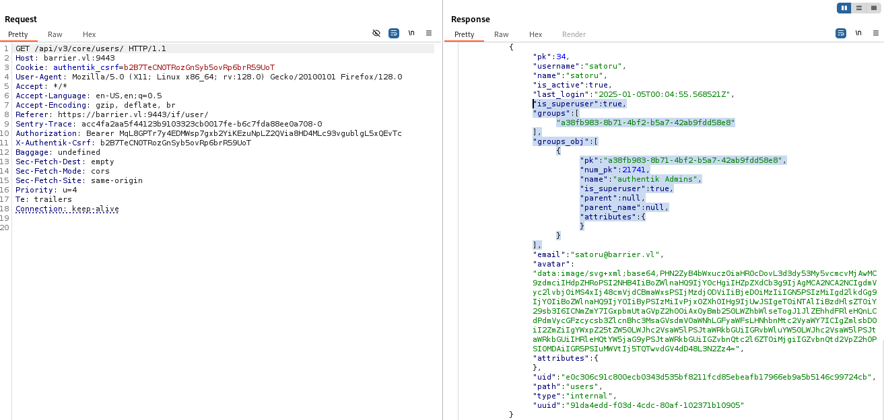Switch to the Response Hex tab
The image size is (884, 420).
click(x=536, y=34)
